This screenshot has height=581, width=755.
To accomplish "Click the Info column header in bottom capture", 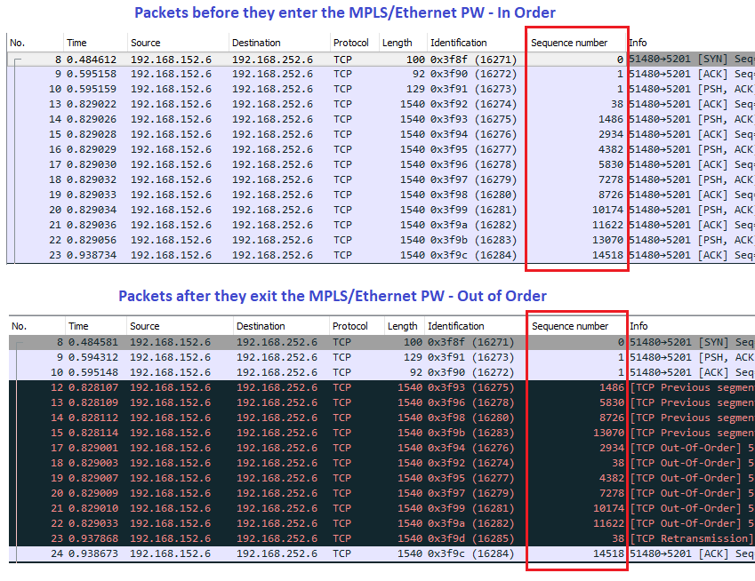I will click(641, 326).
